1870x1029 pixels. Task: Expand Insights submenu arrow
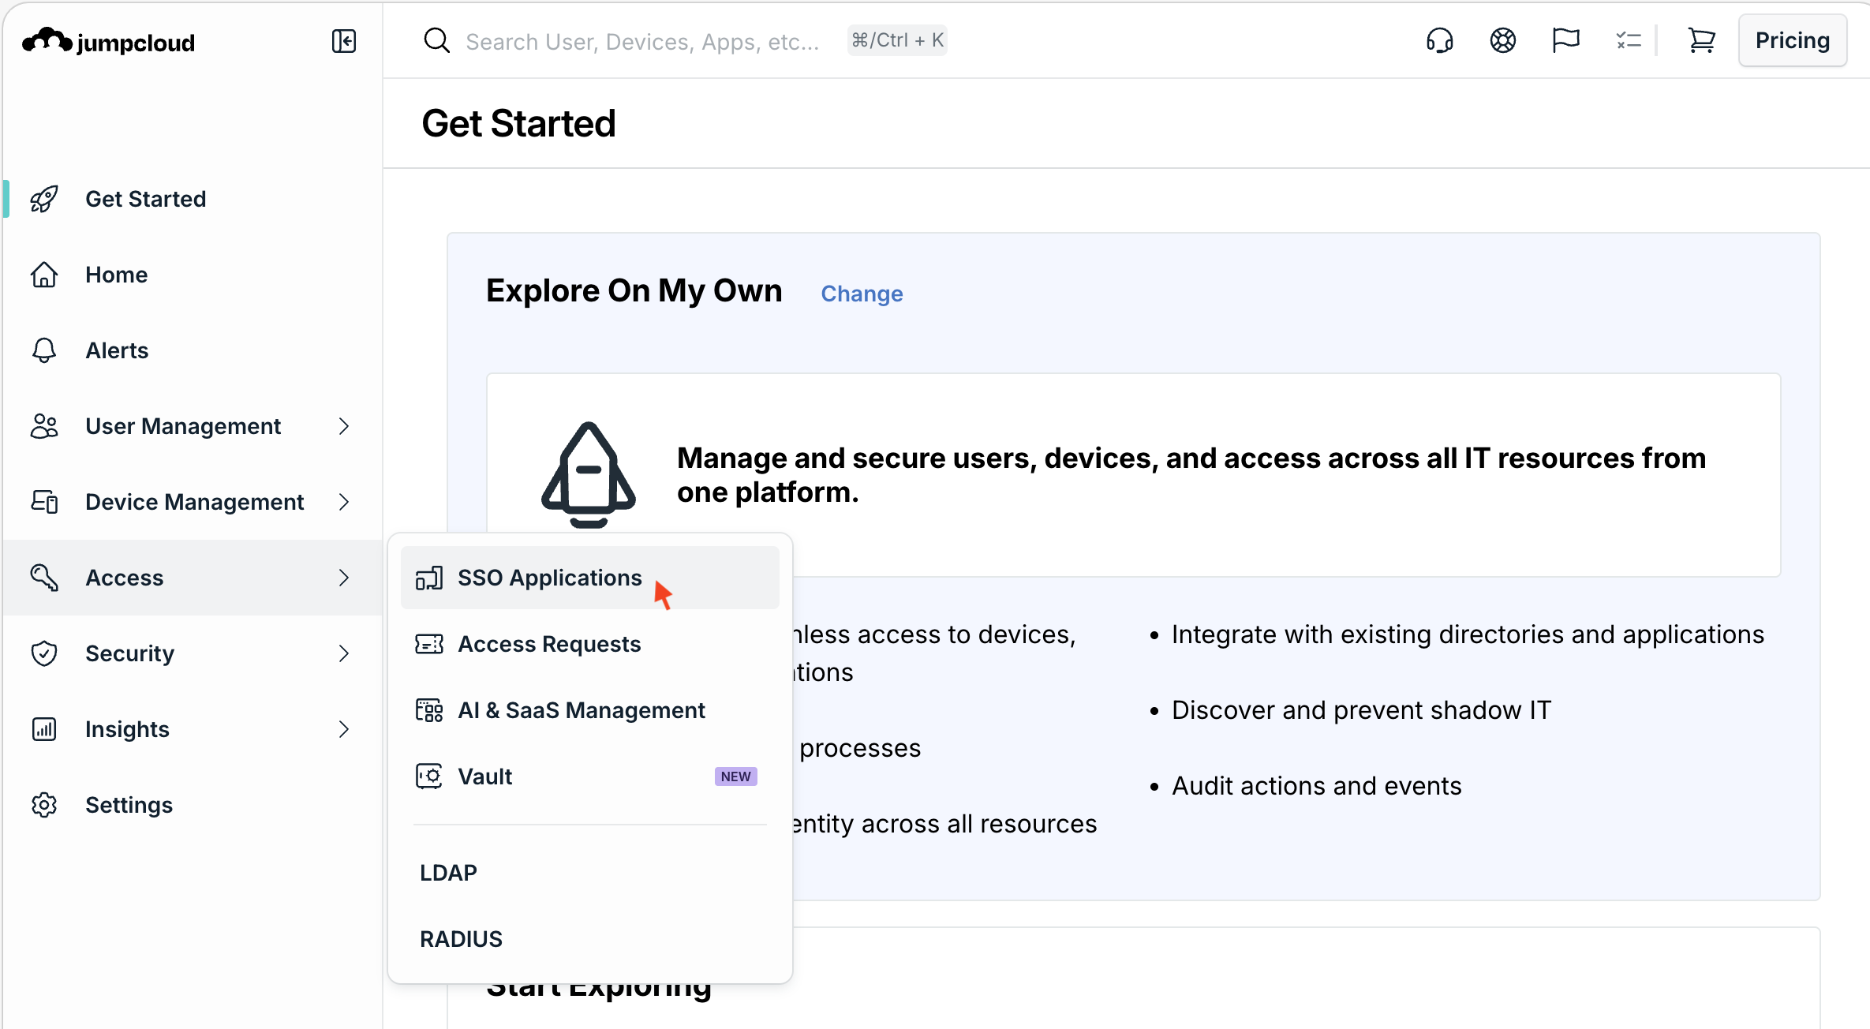pos(344,729)
